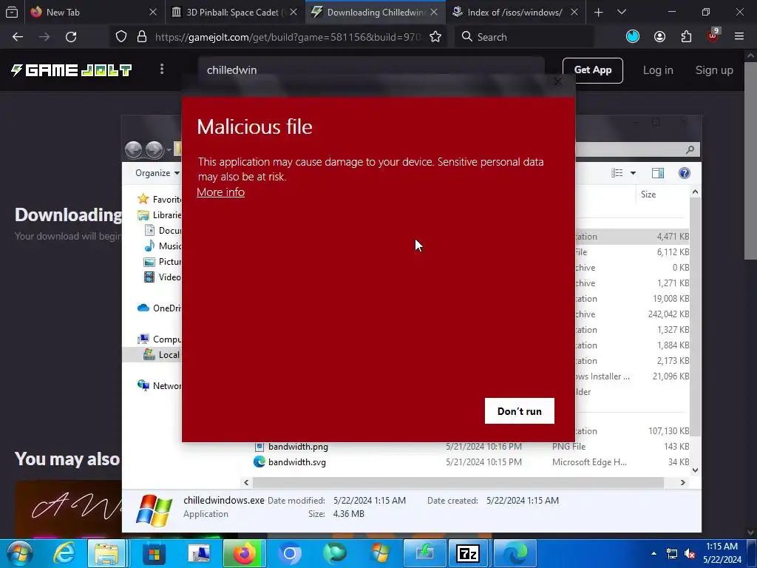
Task: Toggle the Explorer preview pane icon
Action: click(657, 173)
